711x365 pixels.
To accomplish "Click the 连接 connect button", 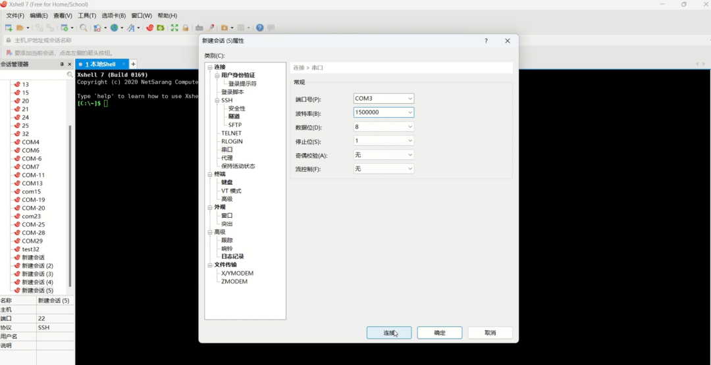I will pyautogui.click(x=389, y=333).
